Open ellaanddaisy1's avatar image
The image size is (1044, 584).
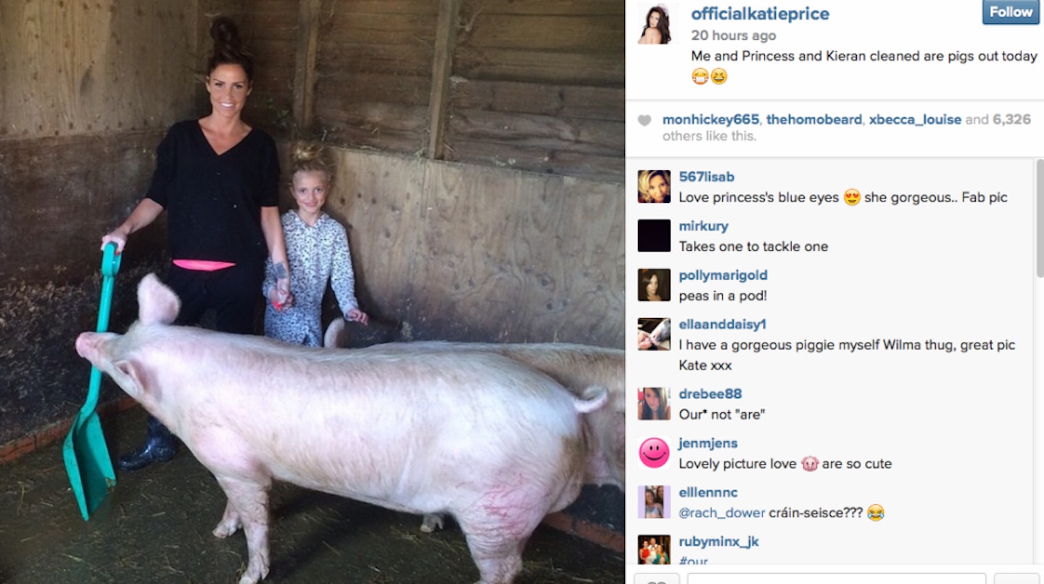click(x=654, y=334)
